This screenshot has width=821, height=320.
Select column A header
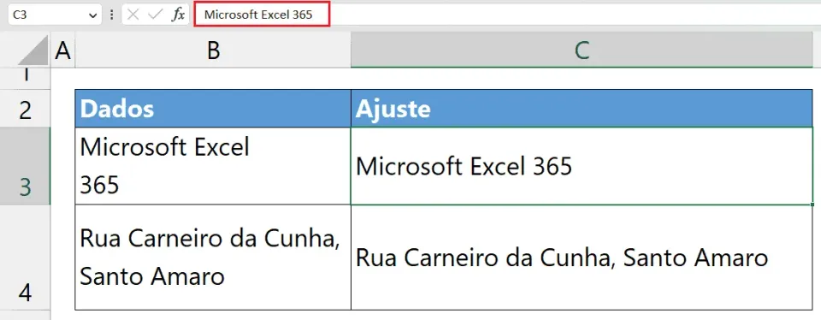(62, 52)
